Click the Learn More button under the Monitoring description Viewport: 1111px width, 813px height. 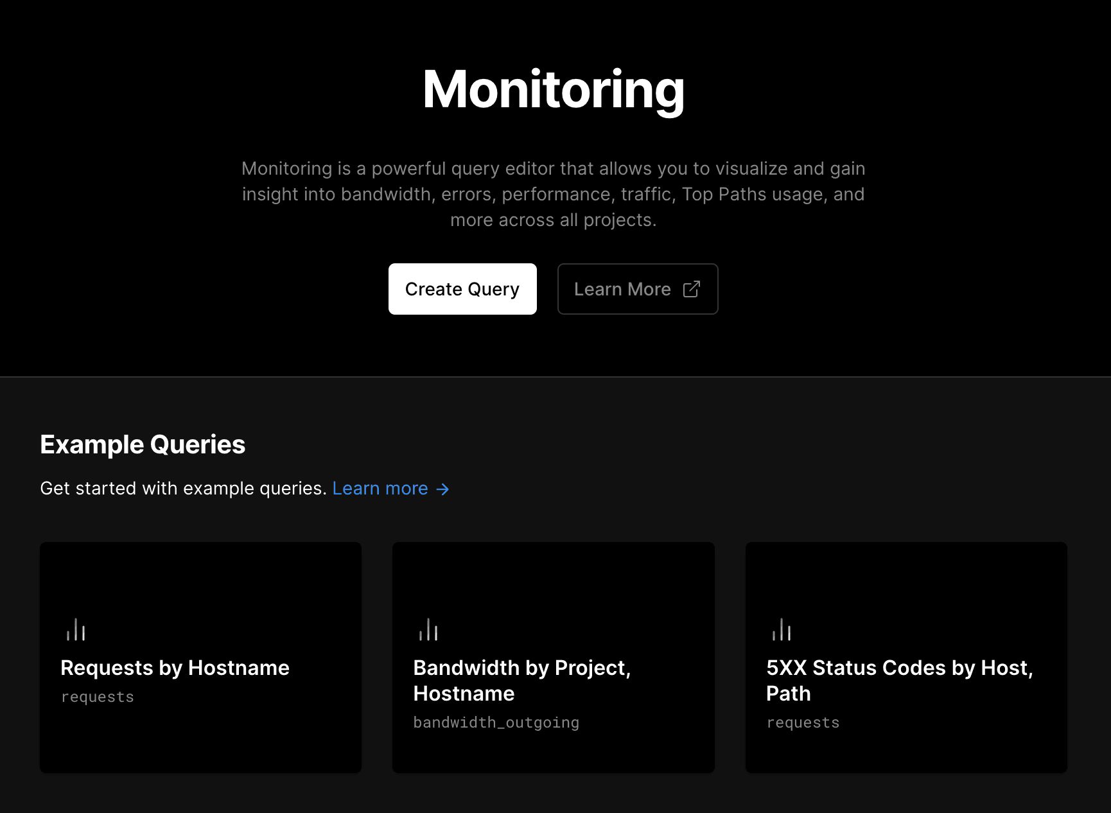pyautogui.click(x=637, y=289)
